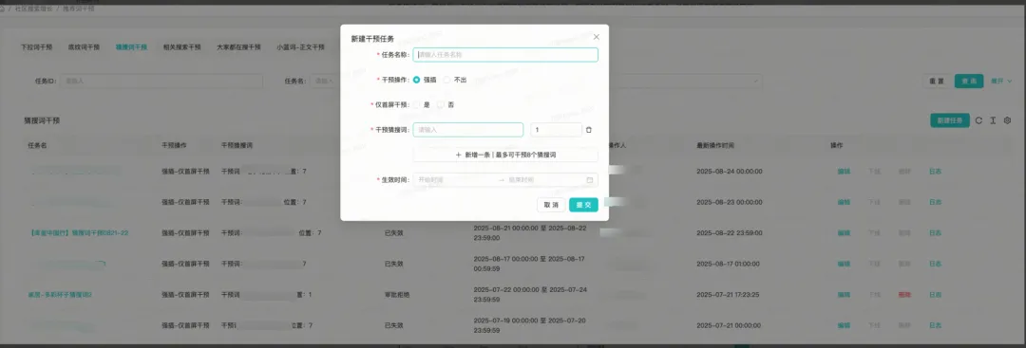Choose 是 for 仅首屏干预

tap(417, 104)
